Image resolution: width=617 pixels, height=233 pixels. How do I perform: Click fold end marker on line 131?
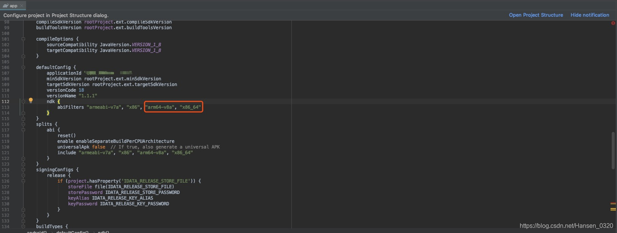[x=23, y=210]
